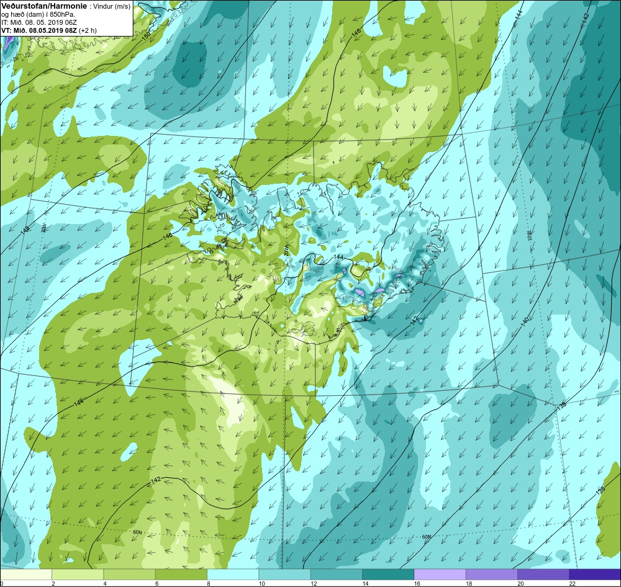The height and width of the screenshot is (587, 621).
Task: Click legend tick value 12
Action: [x=313, y=583]
